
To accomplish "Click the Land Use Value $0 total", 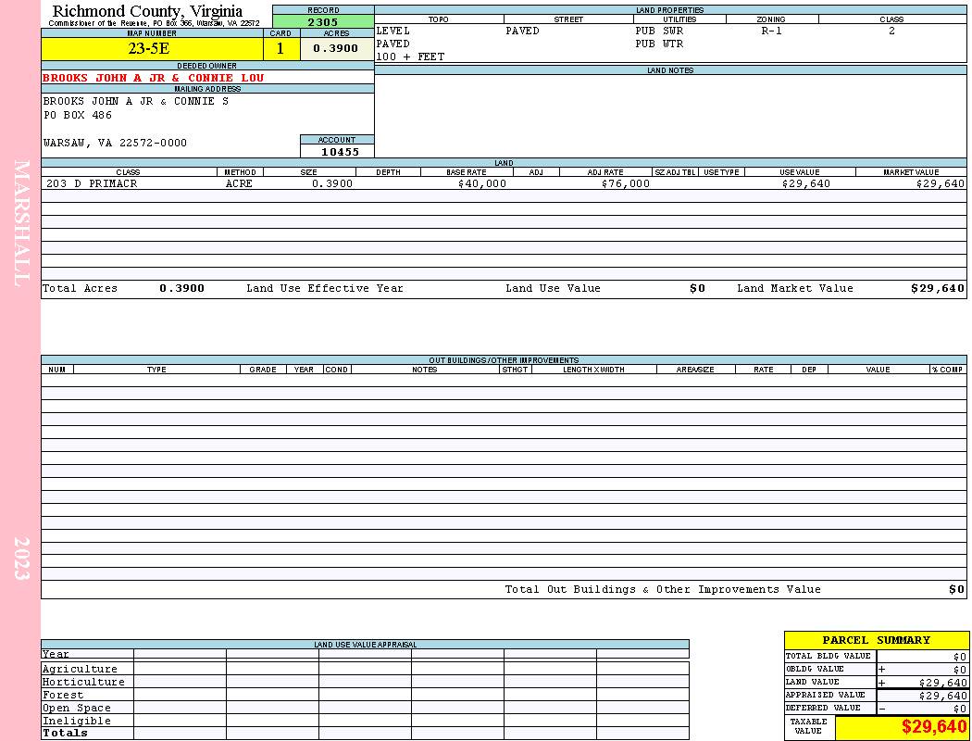I will 697,288.
